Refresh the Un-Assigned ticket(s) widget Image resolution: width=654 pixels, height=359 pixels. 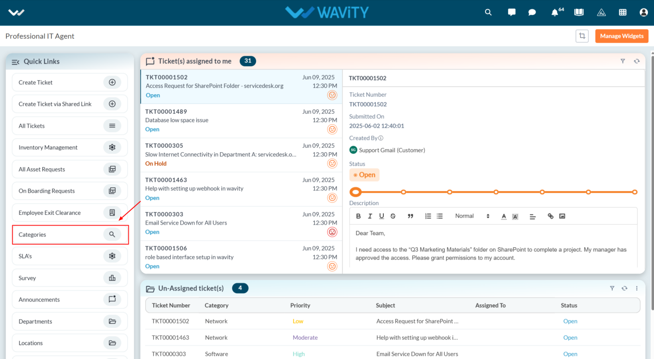coord(625,288)
